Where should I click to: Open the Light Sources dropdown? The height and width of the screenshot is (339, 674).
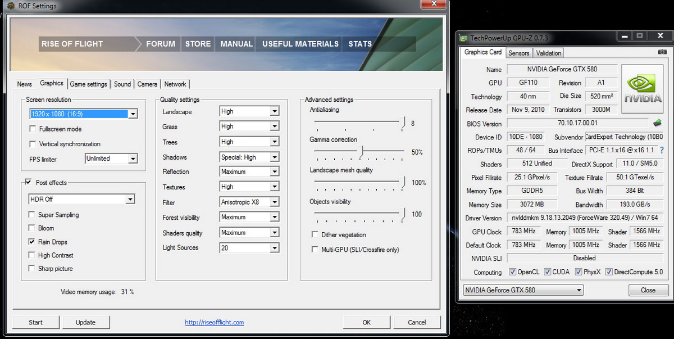[x=249, y=247]
